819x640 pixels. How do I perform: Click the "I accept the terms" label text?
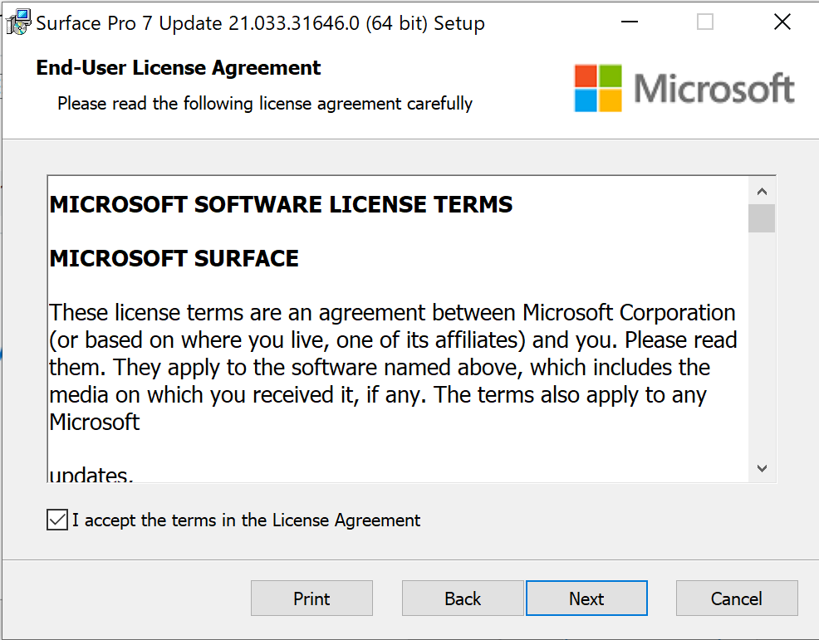[246, 520]
